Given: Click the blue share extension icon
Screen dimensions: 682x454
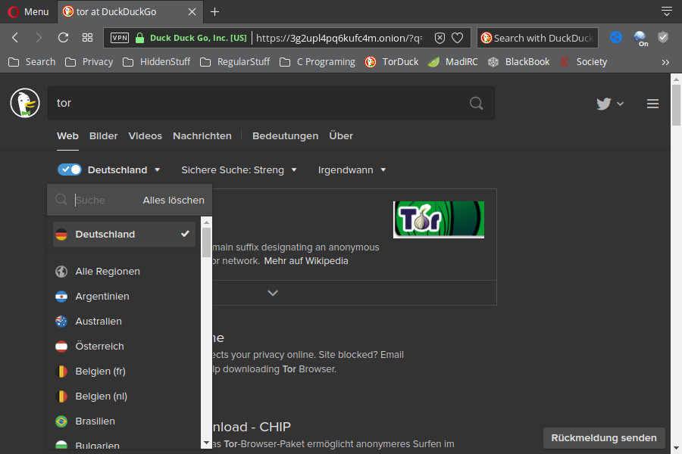Looking at the screenshot, I should click(x=615, y=37).
